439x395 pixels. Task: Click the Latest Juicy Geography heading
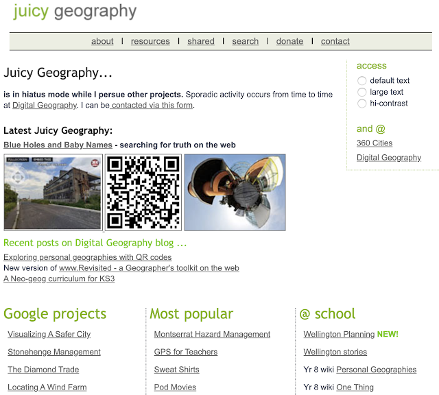point(58,131)
